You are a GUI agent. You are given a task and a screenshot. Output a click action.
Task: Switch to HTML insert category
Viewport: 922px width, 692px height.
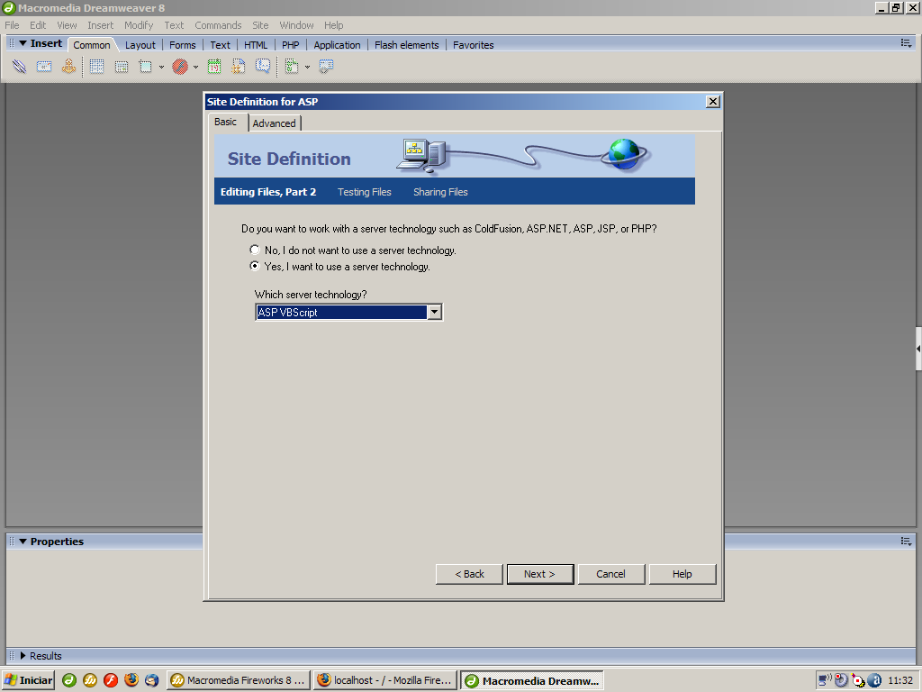(x=256, y=45)
